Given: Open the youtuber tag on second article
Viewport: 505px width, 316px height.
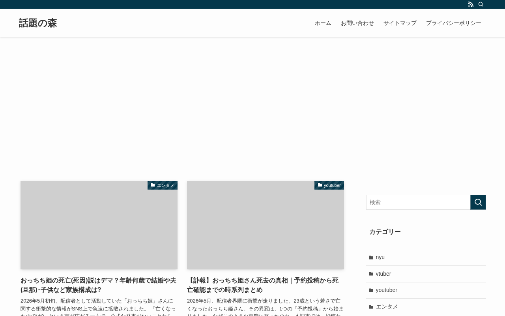Looking at the screenshot, I should click(329, 185).
